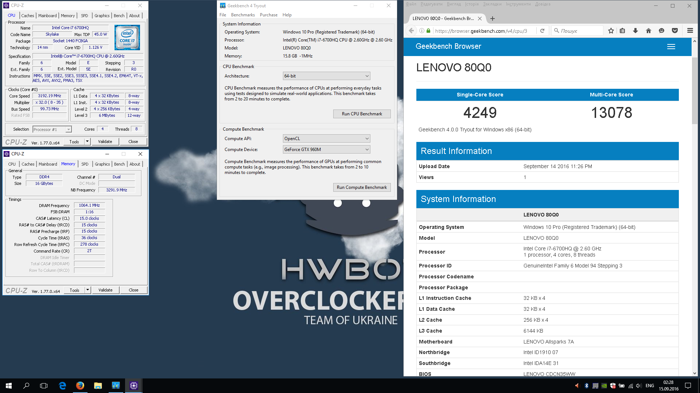
Task: Open the Firefox chat bubble icon
Action: pos(661,31)
